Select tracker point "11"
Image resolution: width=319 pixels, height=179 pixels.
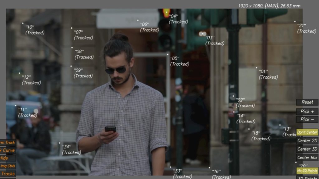click(16, 106)
